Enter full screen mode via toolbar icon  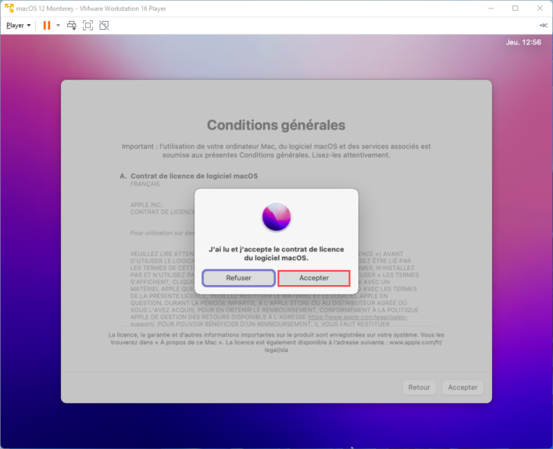pyautogui.click(x=87, y=26)
